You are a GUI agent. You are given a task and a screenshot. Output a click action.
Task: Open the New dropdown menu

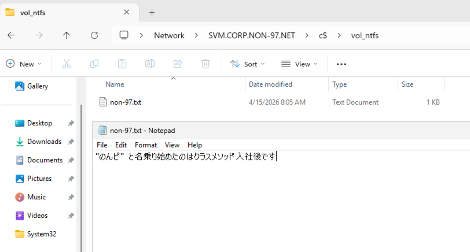click(x=24, y=64)
